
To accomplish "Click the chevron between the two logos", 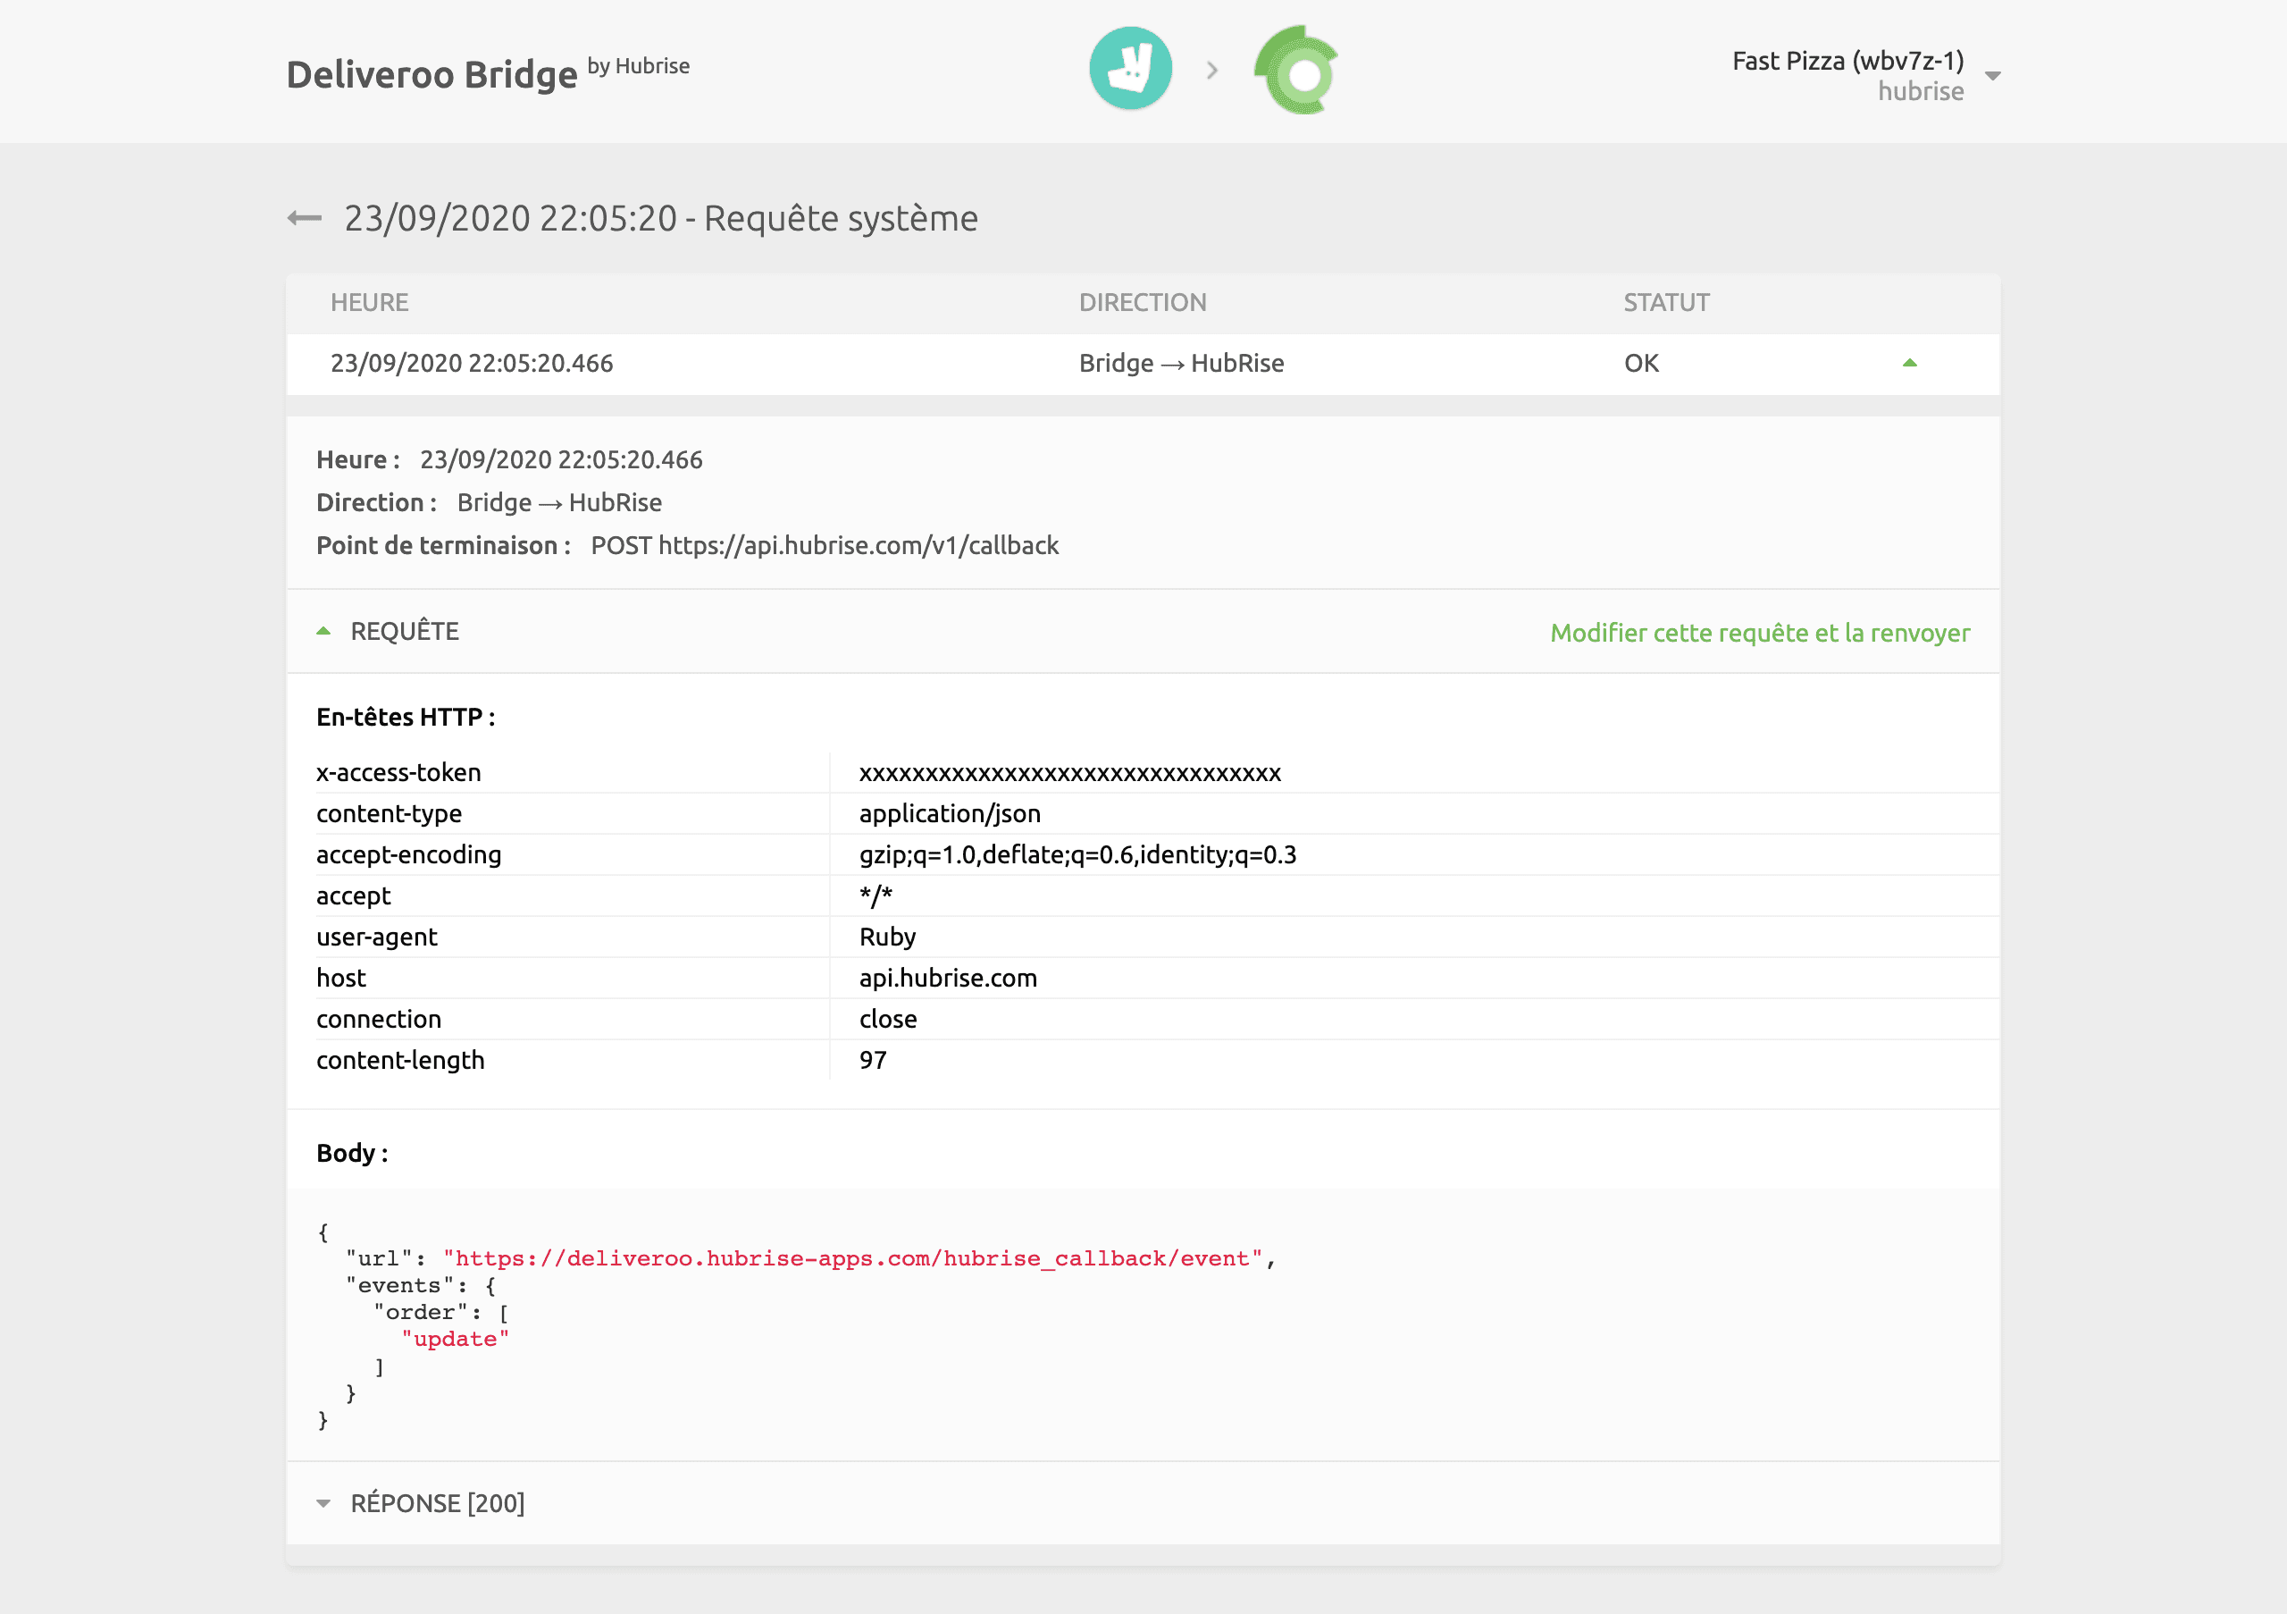I will click(x=1212, y=71).
